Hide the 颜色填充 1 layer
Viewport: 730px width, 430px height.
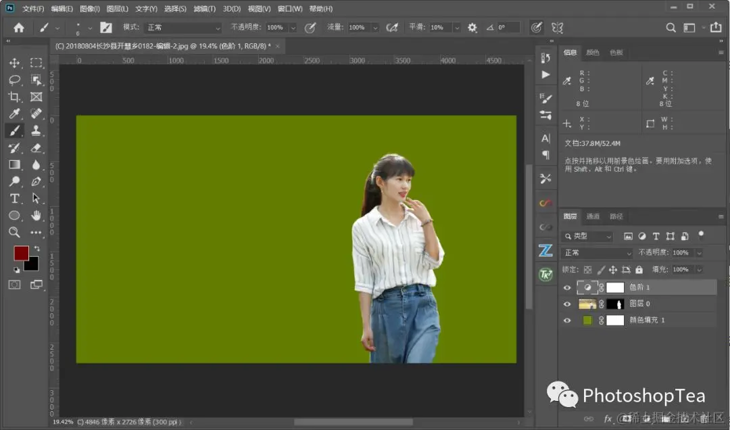pyautogui.click(x=567, y=320)
